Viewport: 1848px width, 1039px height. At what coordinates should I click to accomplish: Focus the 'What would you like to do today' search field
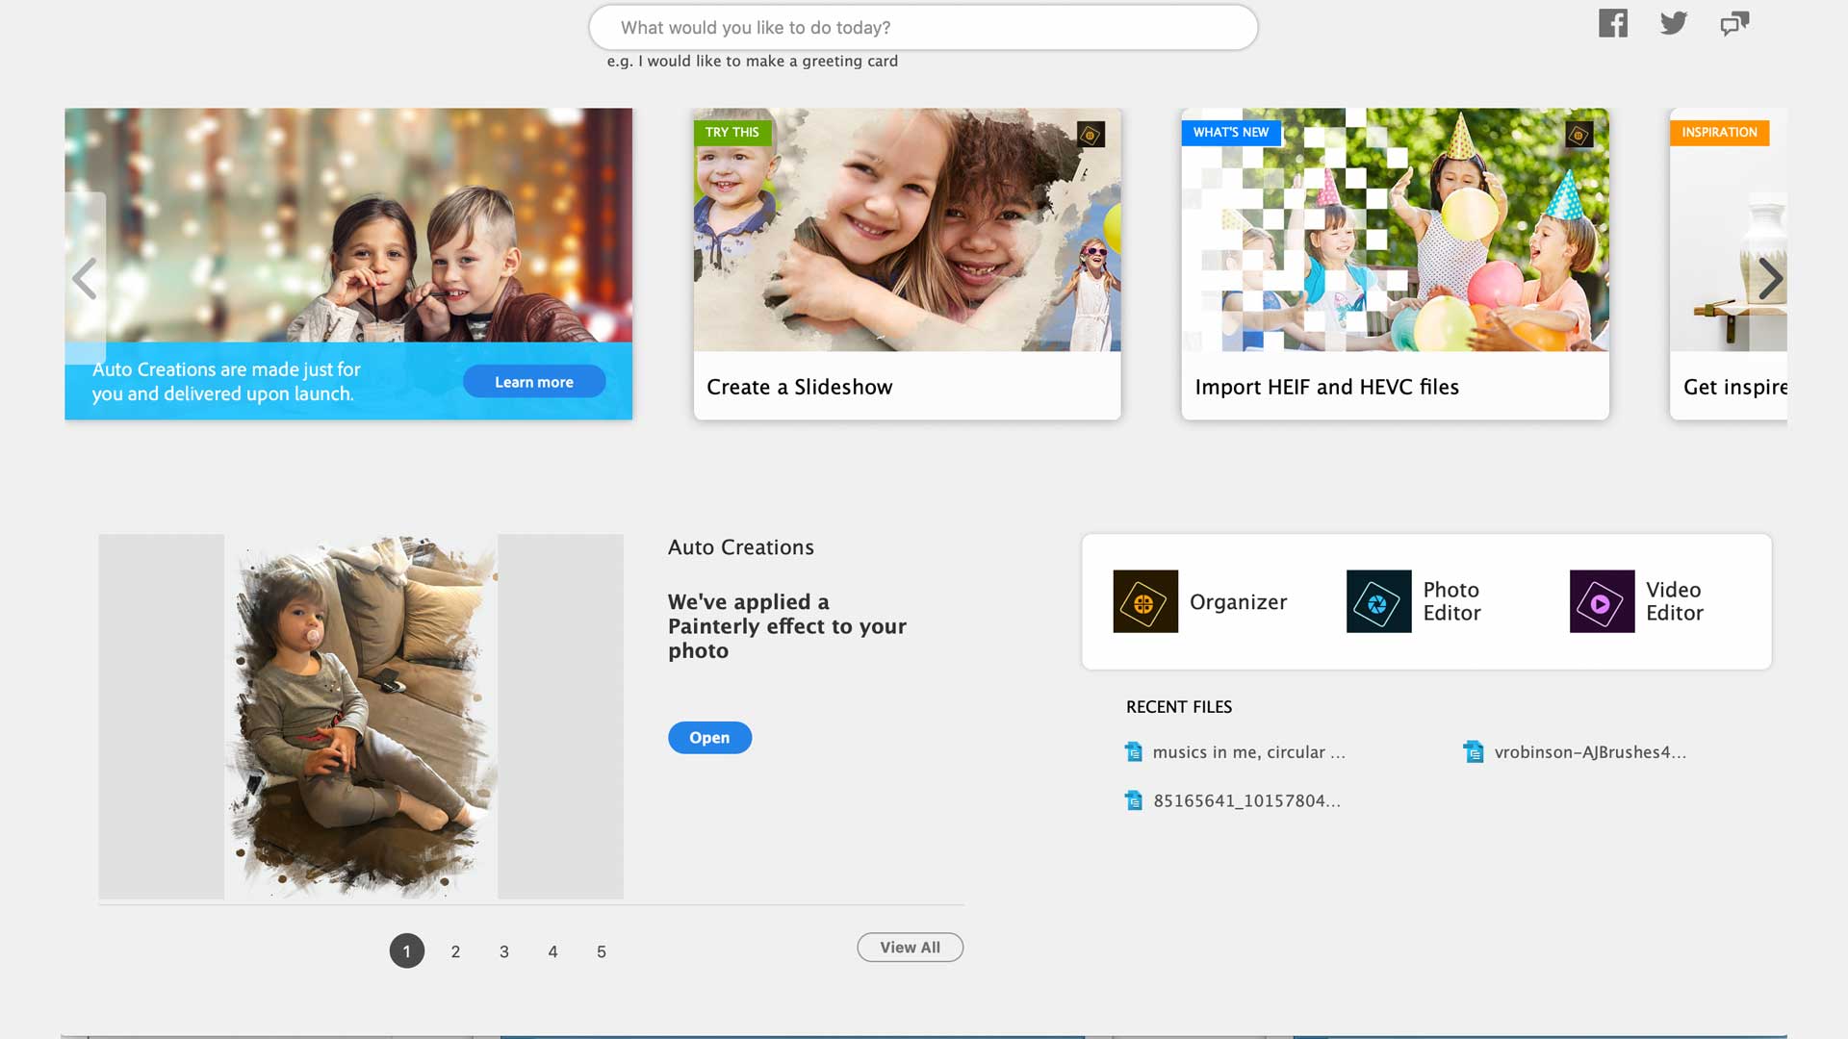point(922,28)
